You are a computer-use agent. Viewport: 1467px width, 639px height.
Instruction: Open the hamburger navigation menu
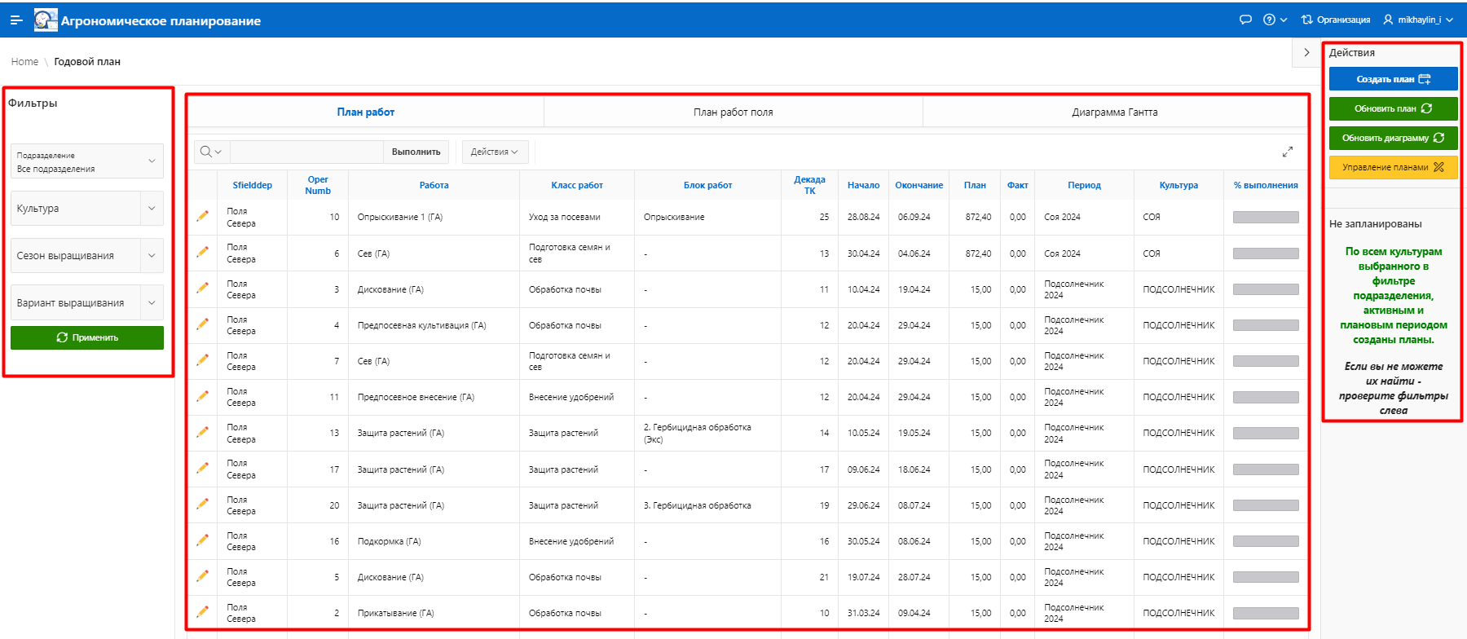pyautogui.click(x=15, y=20)
